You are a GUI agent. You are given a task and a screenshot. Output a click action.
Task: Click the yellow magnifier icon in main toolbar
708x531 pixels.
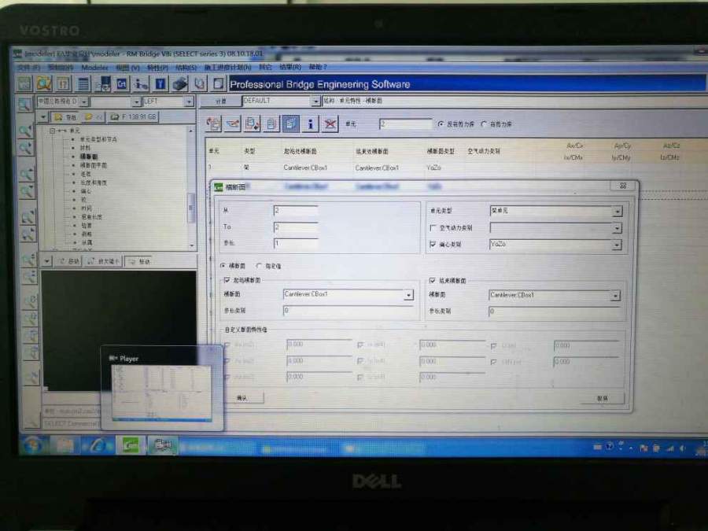click(44, 84)
